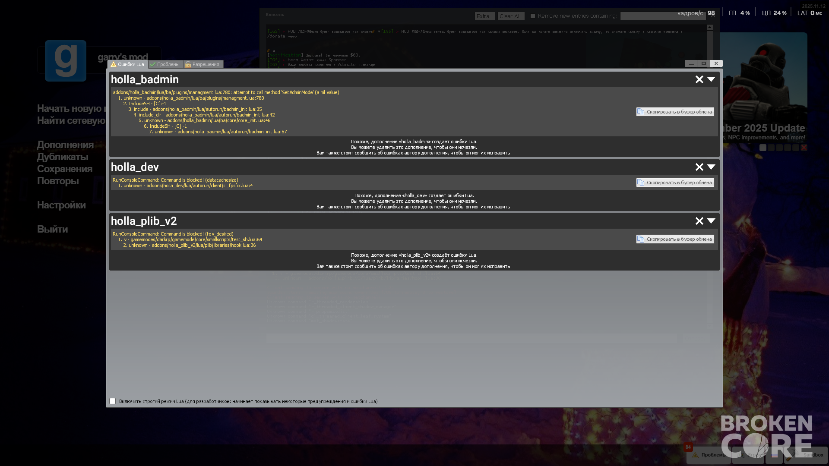Click the console filter text field

coord(663,16)
